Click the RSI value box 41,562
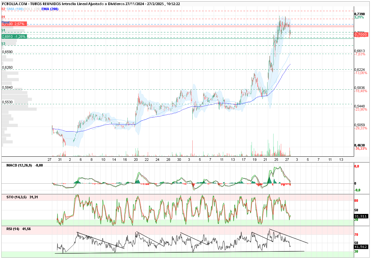Screen dimensions: 371x259 click(361, 247)
